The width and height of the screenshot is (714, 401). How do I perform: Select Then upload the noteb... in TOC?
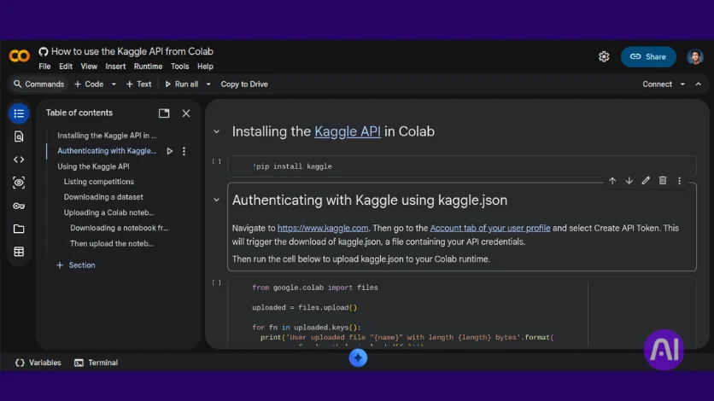pyautogui.click(x=112, y=243)
